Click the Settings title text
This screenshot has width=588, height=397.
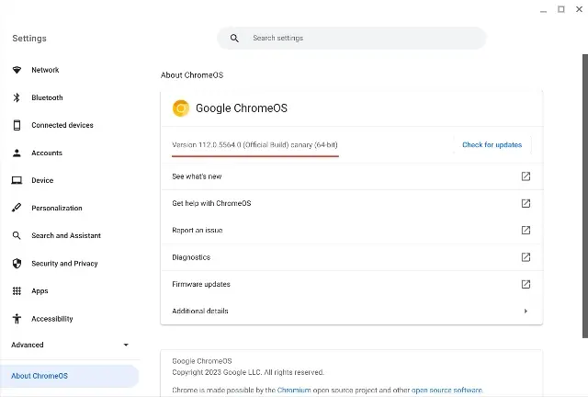coord(29,39)
